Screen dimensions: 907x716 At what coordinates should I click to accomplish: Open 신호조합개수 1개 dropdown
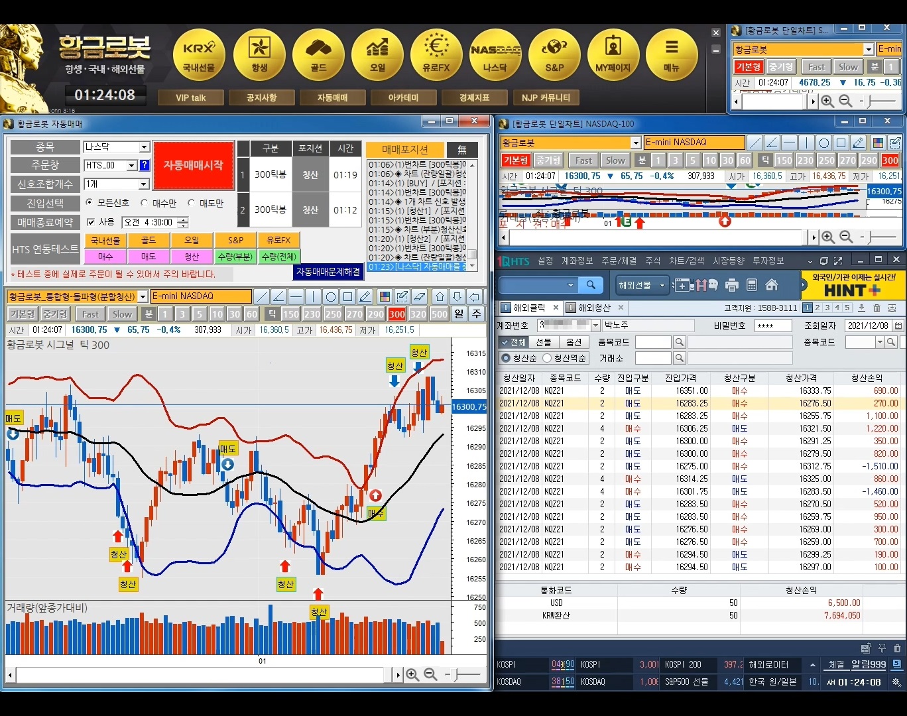pos(144,184)
